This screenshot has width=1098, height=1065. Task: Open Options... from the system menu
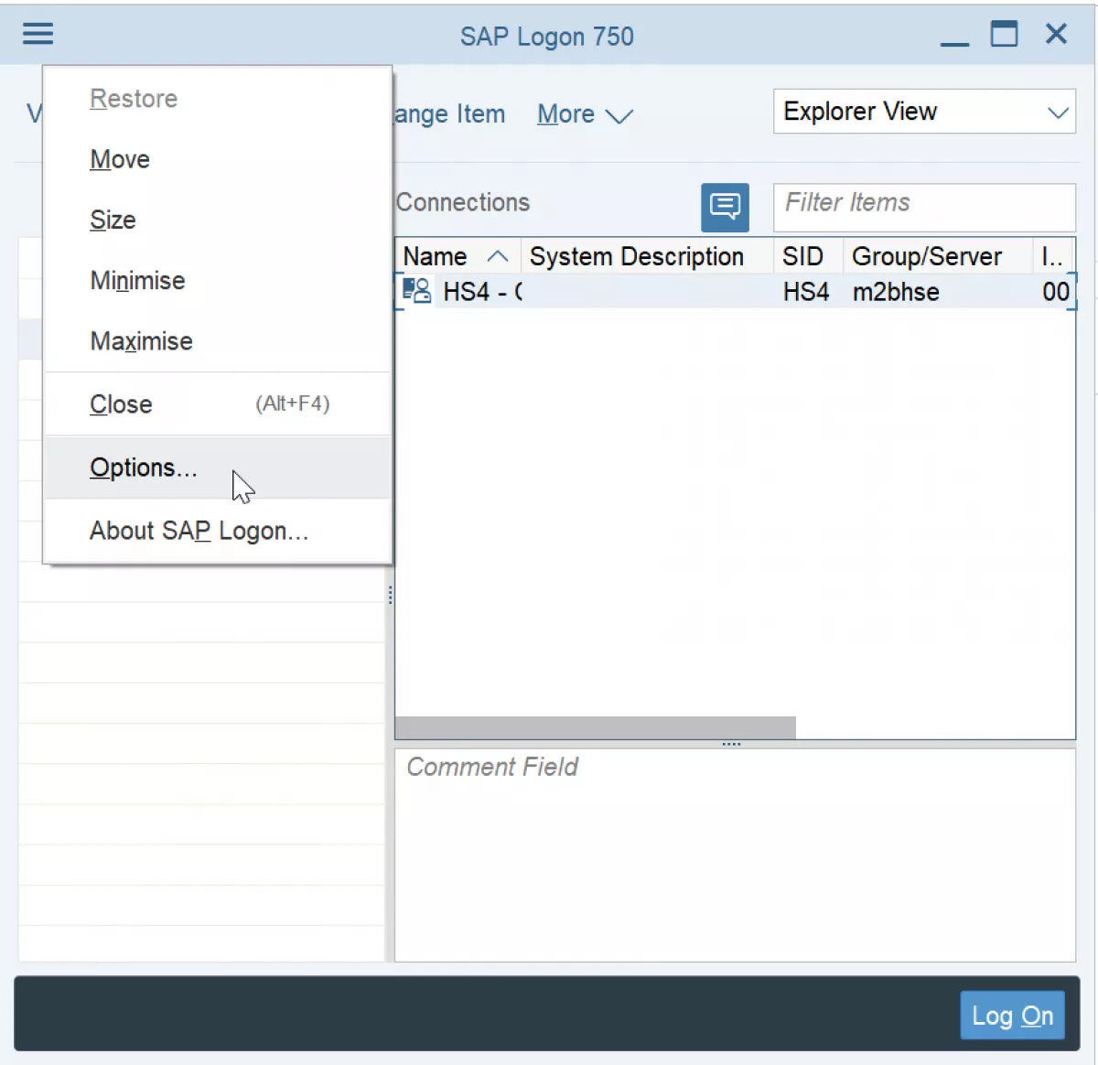tap(218, 468)
